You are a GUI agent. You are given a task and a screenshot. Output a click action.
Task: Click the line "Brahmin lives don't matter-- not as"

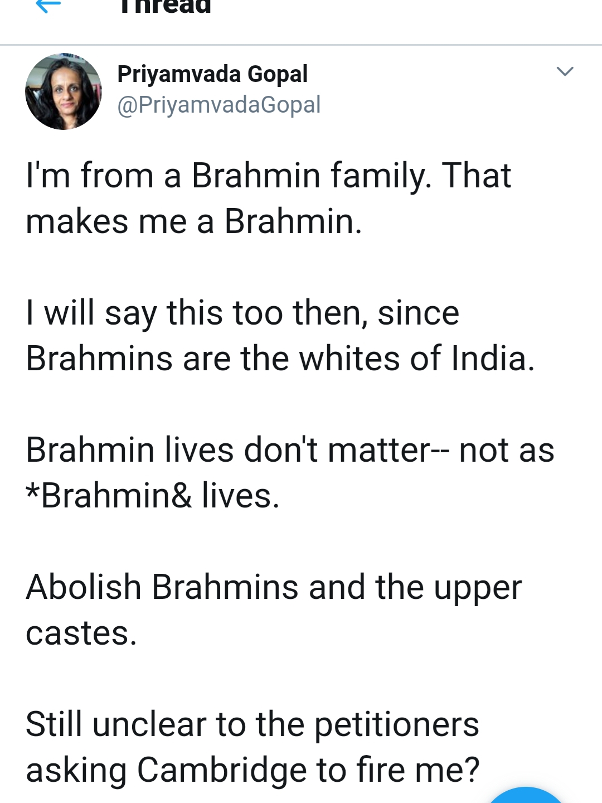290,450
